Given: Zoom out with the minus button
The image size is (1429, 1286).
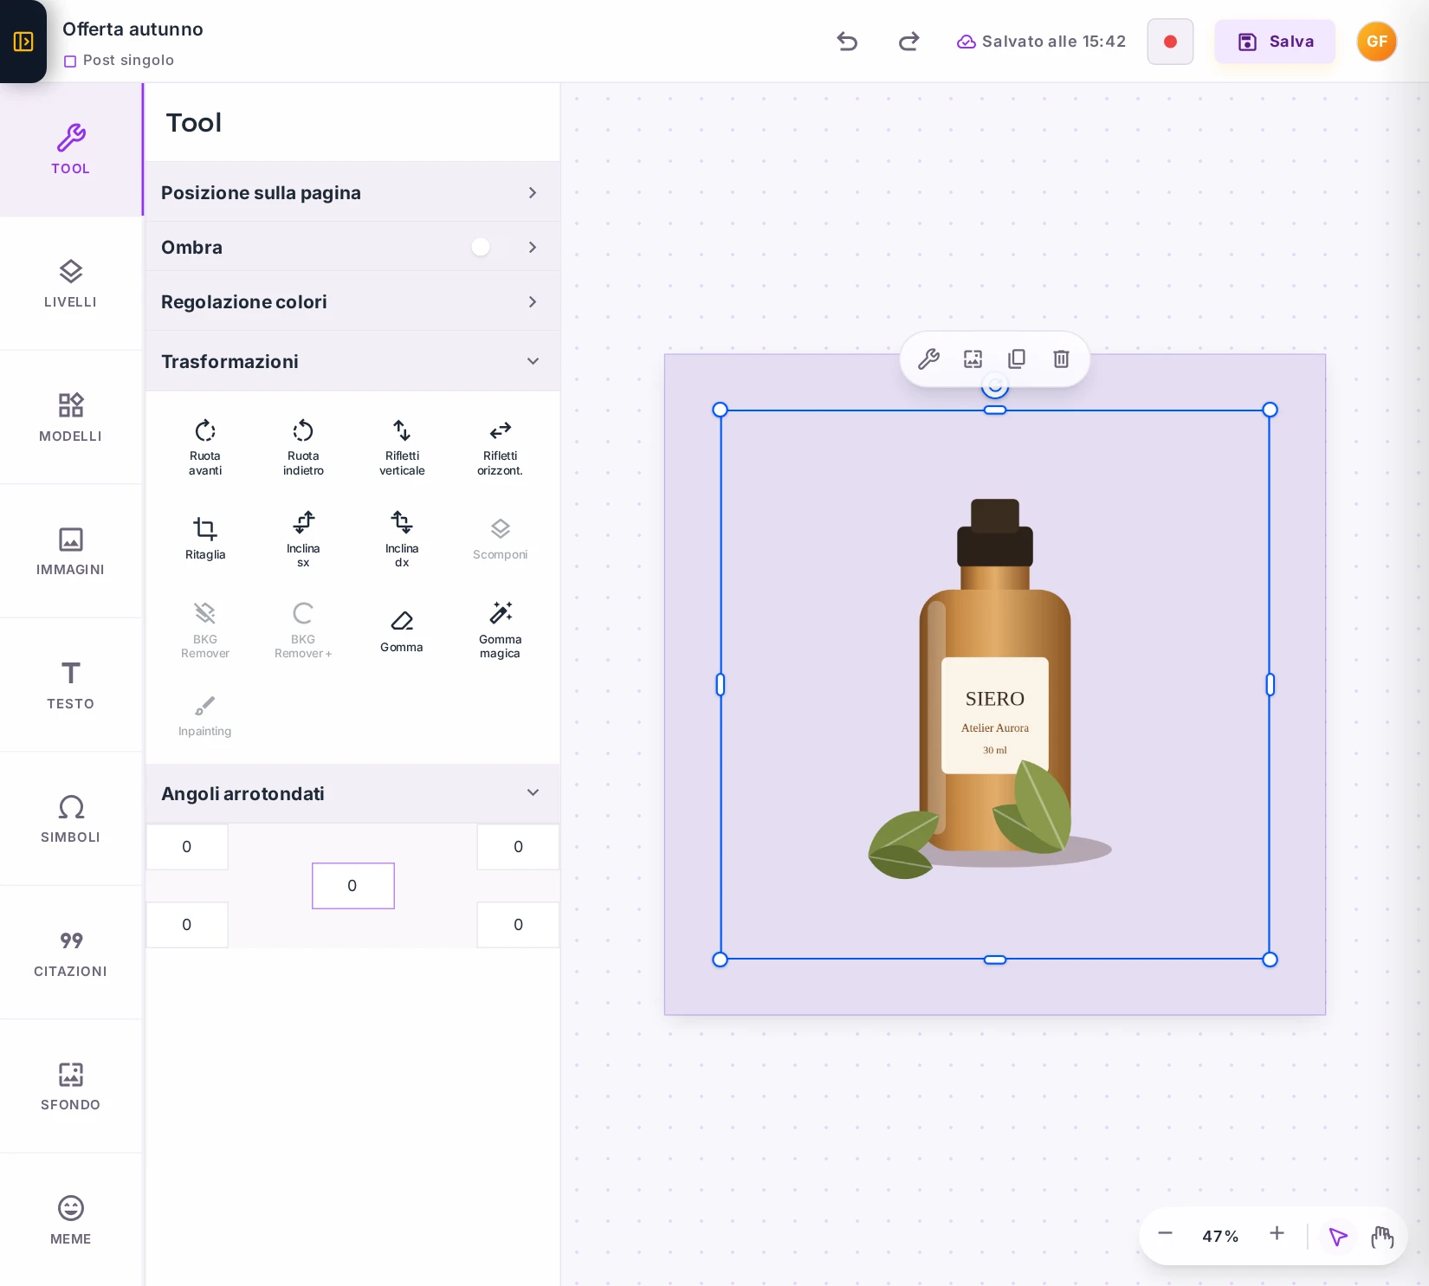Looking at the screenshot, I should pos(1165,1234).
